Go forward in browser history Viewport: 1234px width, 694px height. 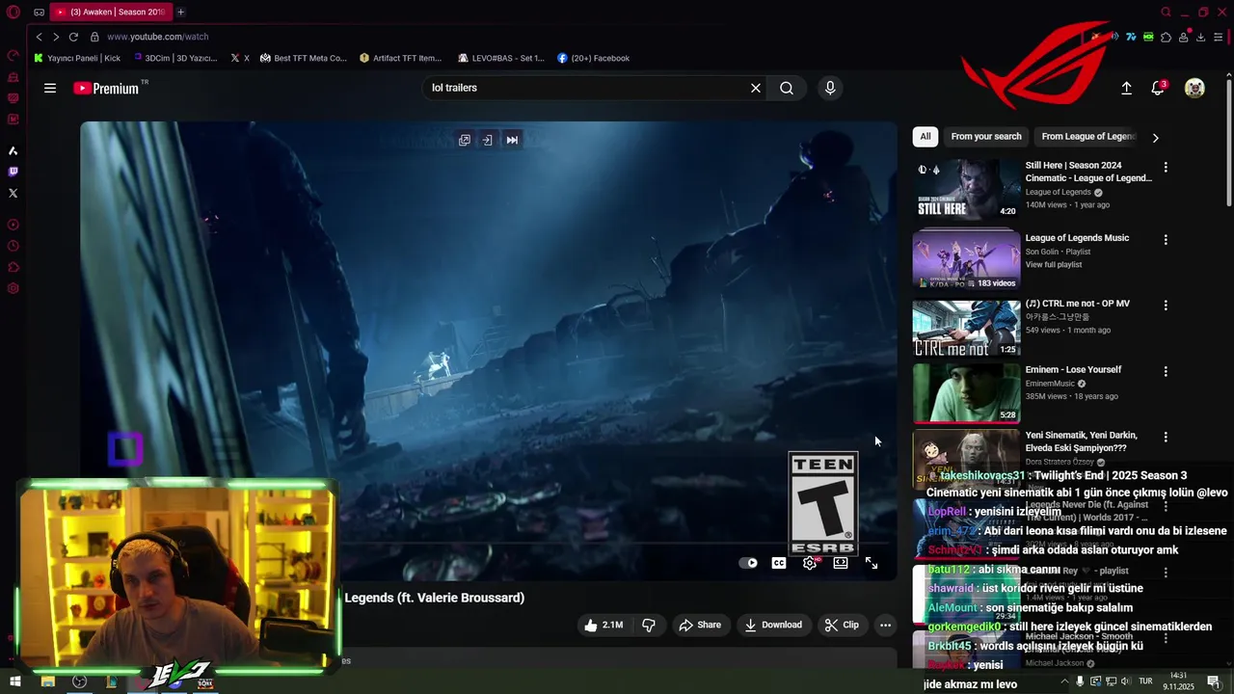(x=56, y=37)
